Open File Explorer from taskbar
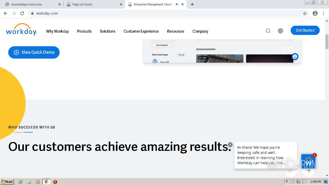 pos(29,182)
